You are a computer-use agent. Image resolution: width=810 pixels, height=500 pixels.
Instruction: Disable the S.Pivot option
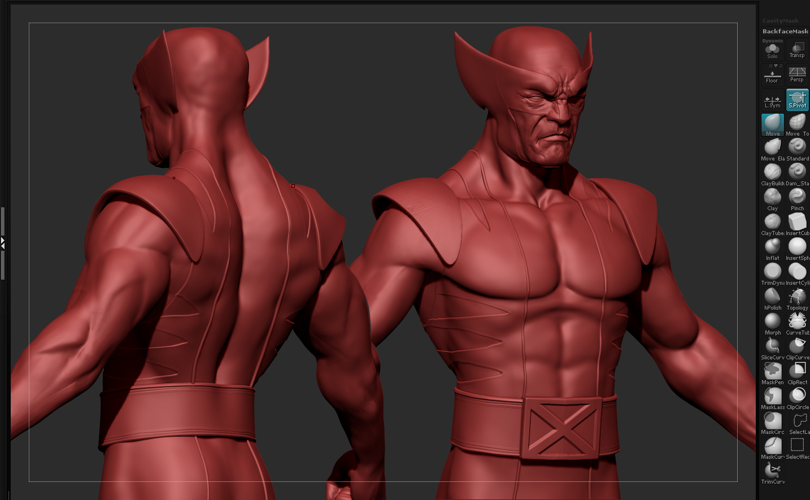797,100
